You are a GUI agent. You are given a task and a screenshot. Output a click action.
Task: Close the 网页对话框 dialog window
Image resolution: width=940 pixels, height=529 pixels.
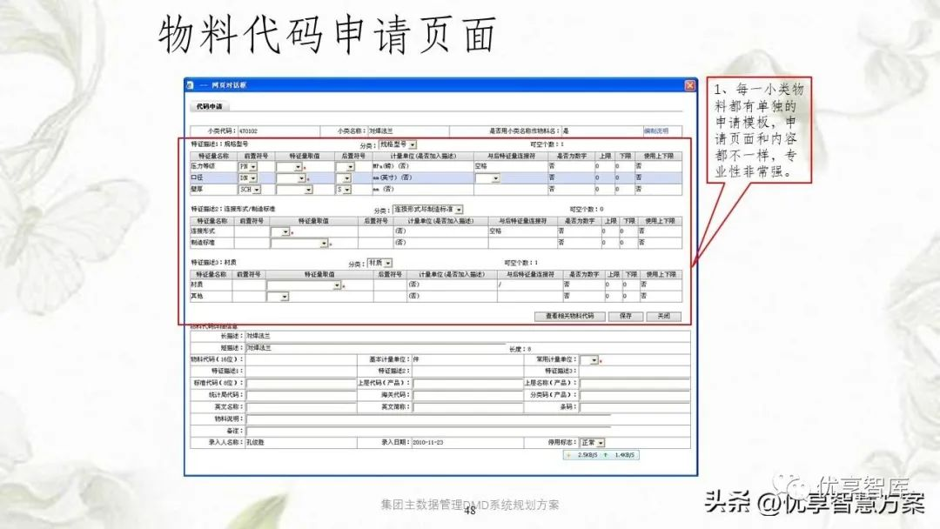pos(689,85)
